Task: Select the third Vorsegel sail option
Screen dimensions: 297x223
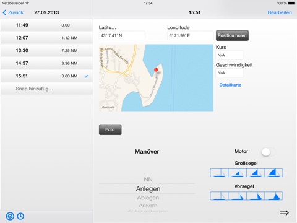Action: (x=256, y=196)
